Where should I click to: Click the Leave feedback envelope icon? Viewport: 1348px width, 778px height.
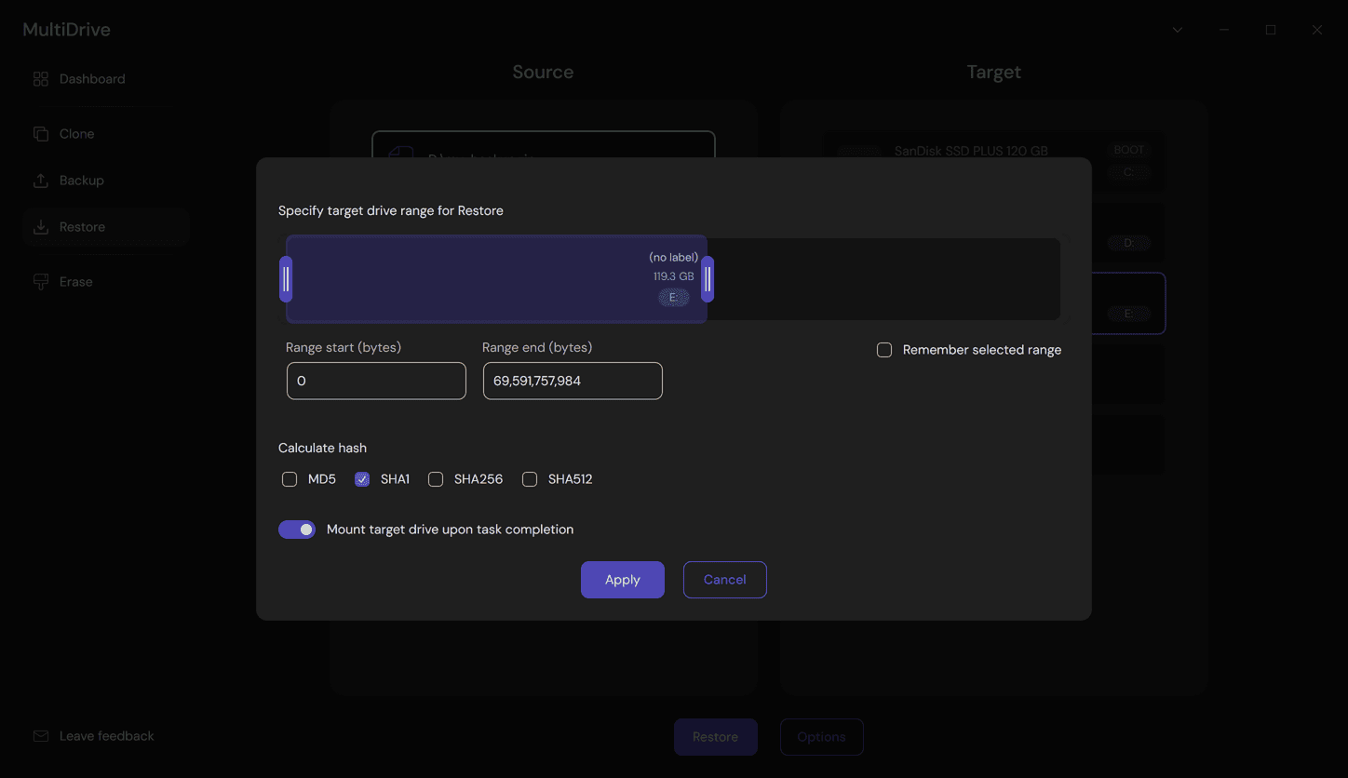tap(40, 735)
